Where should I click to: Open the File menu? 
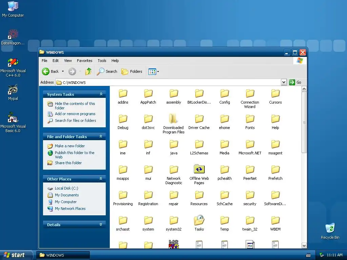[44, 61]
